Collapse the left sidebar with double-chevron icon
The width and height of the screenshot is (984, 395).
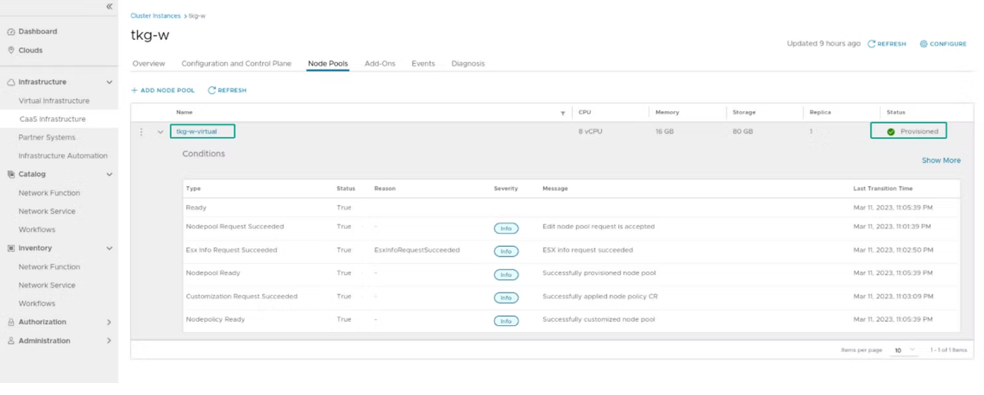tap(109, 7)
